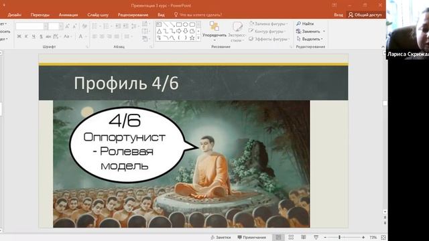The image size is (429, 241).
Task: Click the 73% zoom level
Action: click(373, 237)
